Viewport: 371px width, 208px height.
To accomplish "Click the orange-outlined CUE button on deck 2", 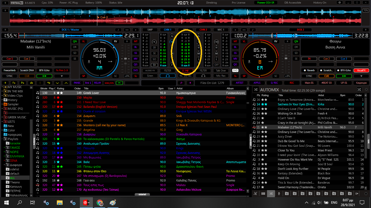I will tap(326, 76).
